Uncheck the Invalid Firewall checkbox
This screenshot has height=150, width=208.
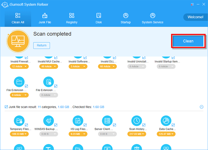click(x=26, y=58)
